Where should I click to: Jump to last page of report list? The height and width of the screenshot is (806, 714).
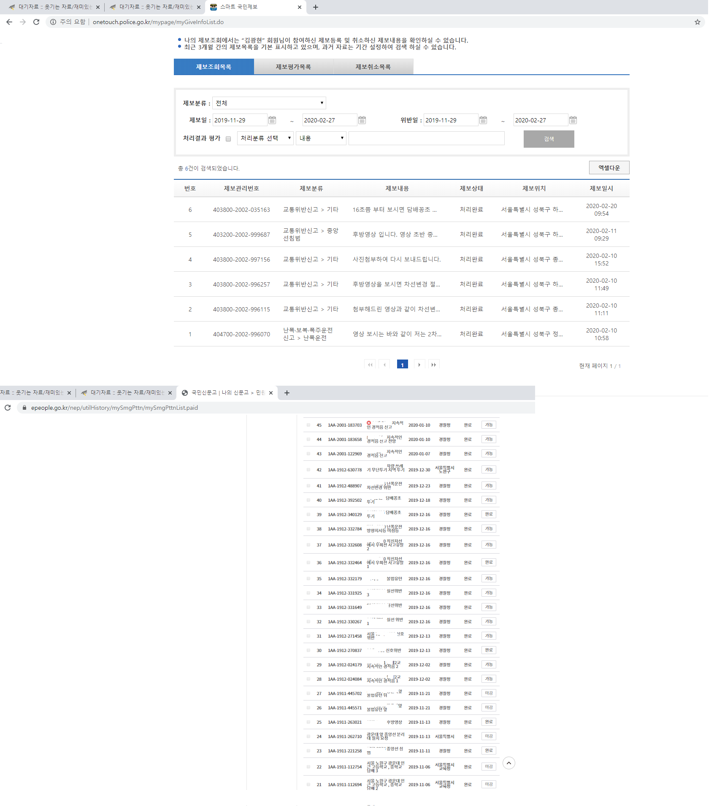point(434,365)
